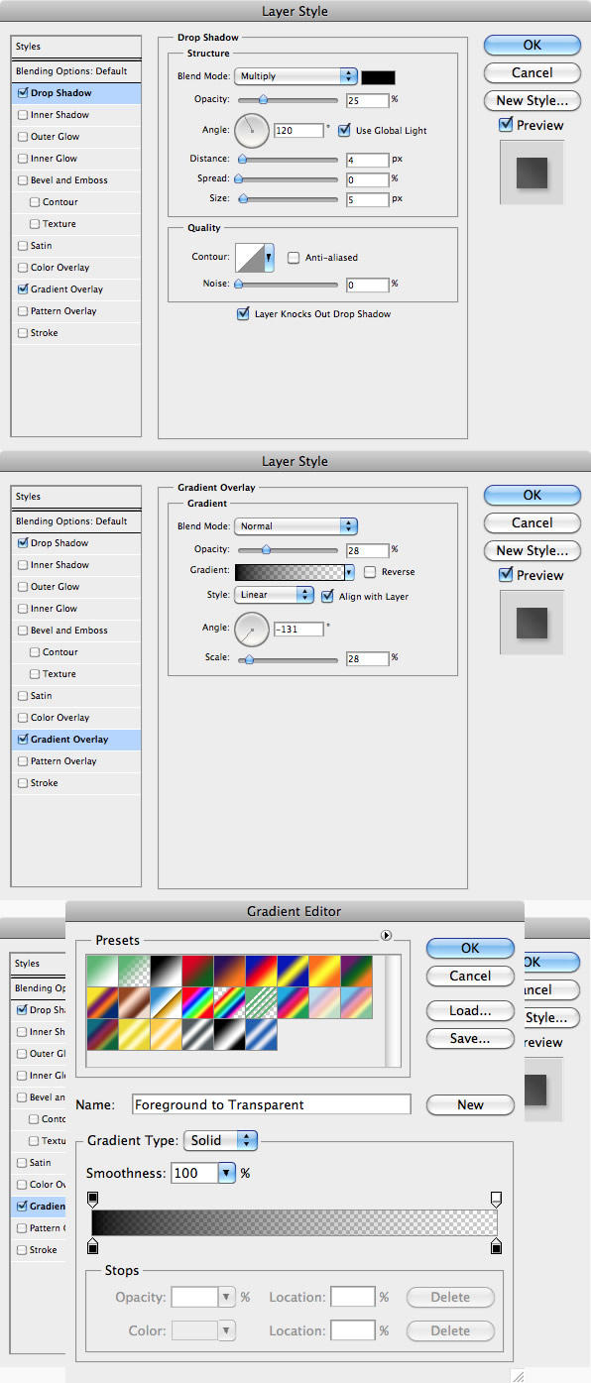Open the Presets flyout menu arrow
This screenshot has width=591, height=1383.
[387, 935]
